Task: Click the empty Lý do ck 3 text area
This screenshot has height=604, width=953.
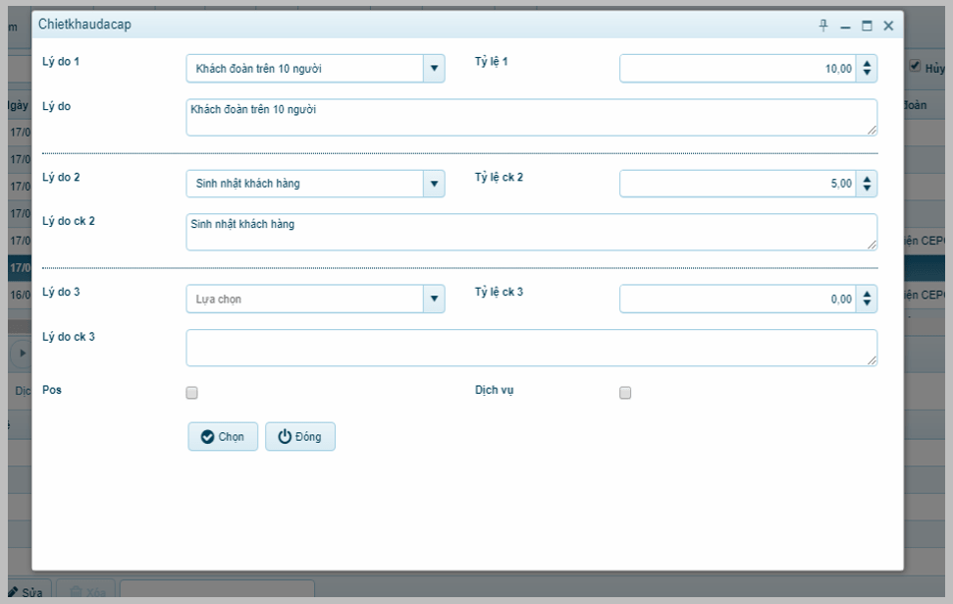Action: (x=532, y=348)
